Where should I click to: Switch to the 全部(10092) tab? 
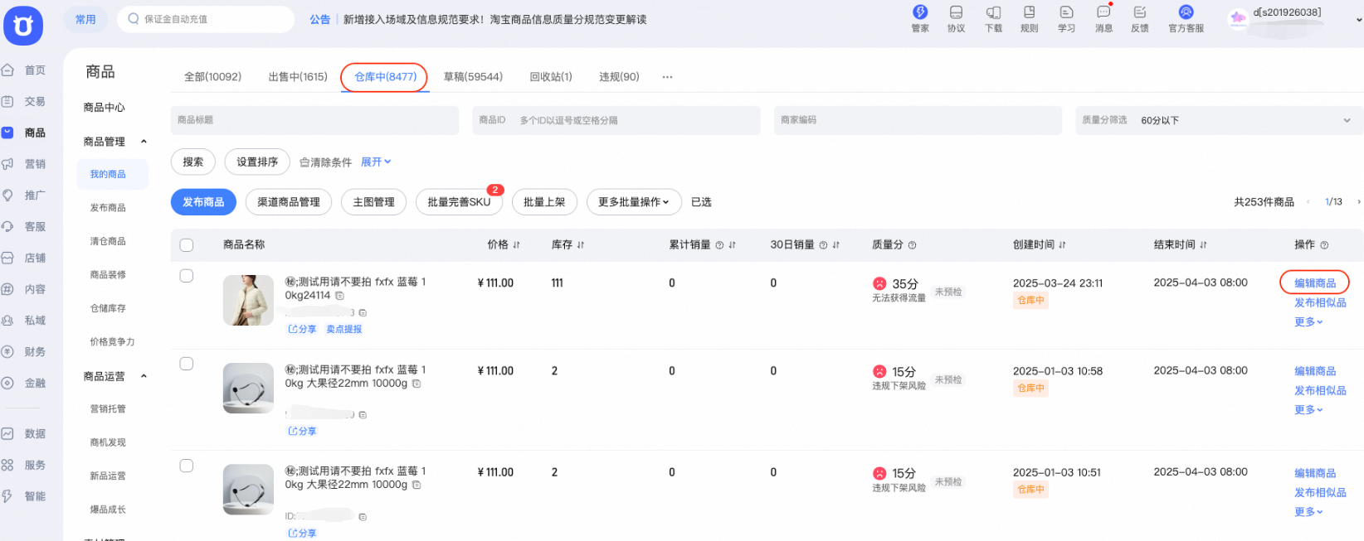tap(212, 77)
